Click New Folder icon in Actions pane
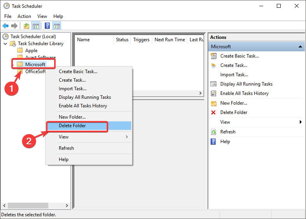 pos(214,103)
